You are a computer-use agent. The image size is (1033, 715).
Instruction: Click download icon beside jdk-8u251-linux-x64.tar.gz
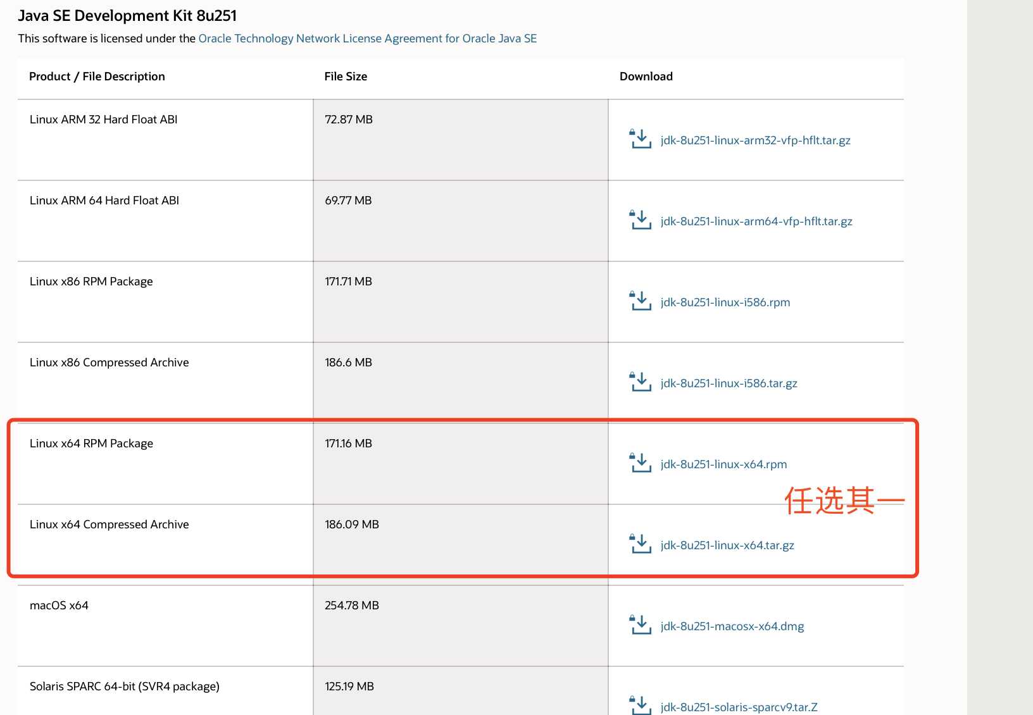(x=640, y=544)
